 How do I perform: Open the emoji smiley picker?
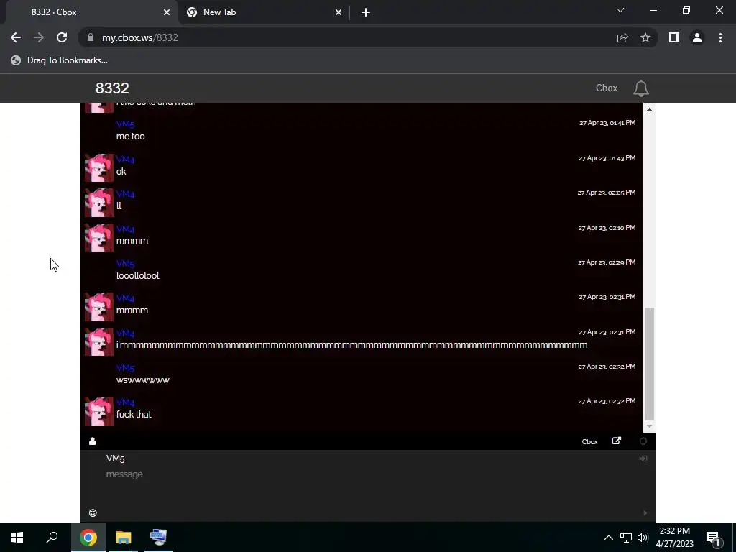(93, 512)
